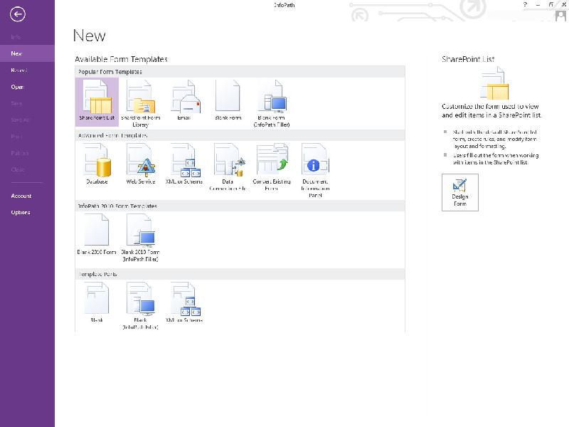This screenshot has width=569, height=427.
Task: Select the SharePoint List template
Action: pyautogui.click(x=97, y=102)
